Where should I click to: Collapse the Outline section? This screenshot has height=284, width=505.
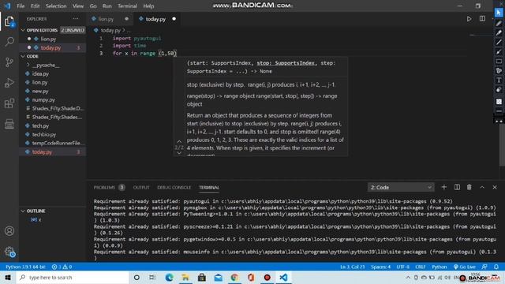pos(53,211)
